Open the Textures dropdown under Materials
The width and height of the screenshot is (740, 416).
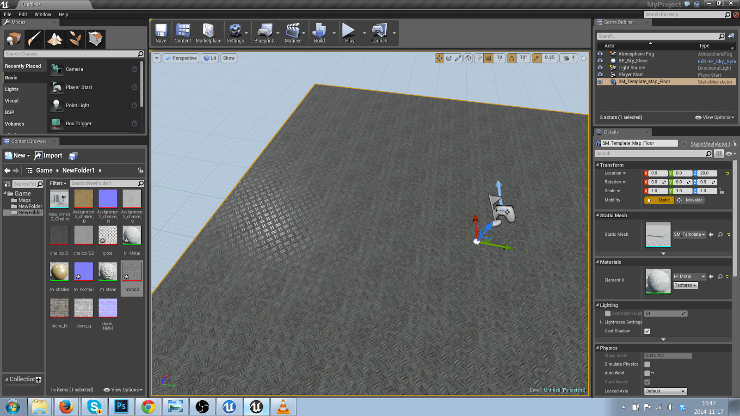685,285
